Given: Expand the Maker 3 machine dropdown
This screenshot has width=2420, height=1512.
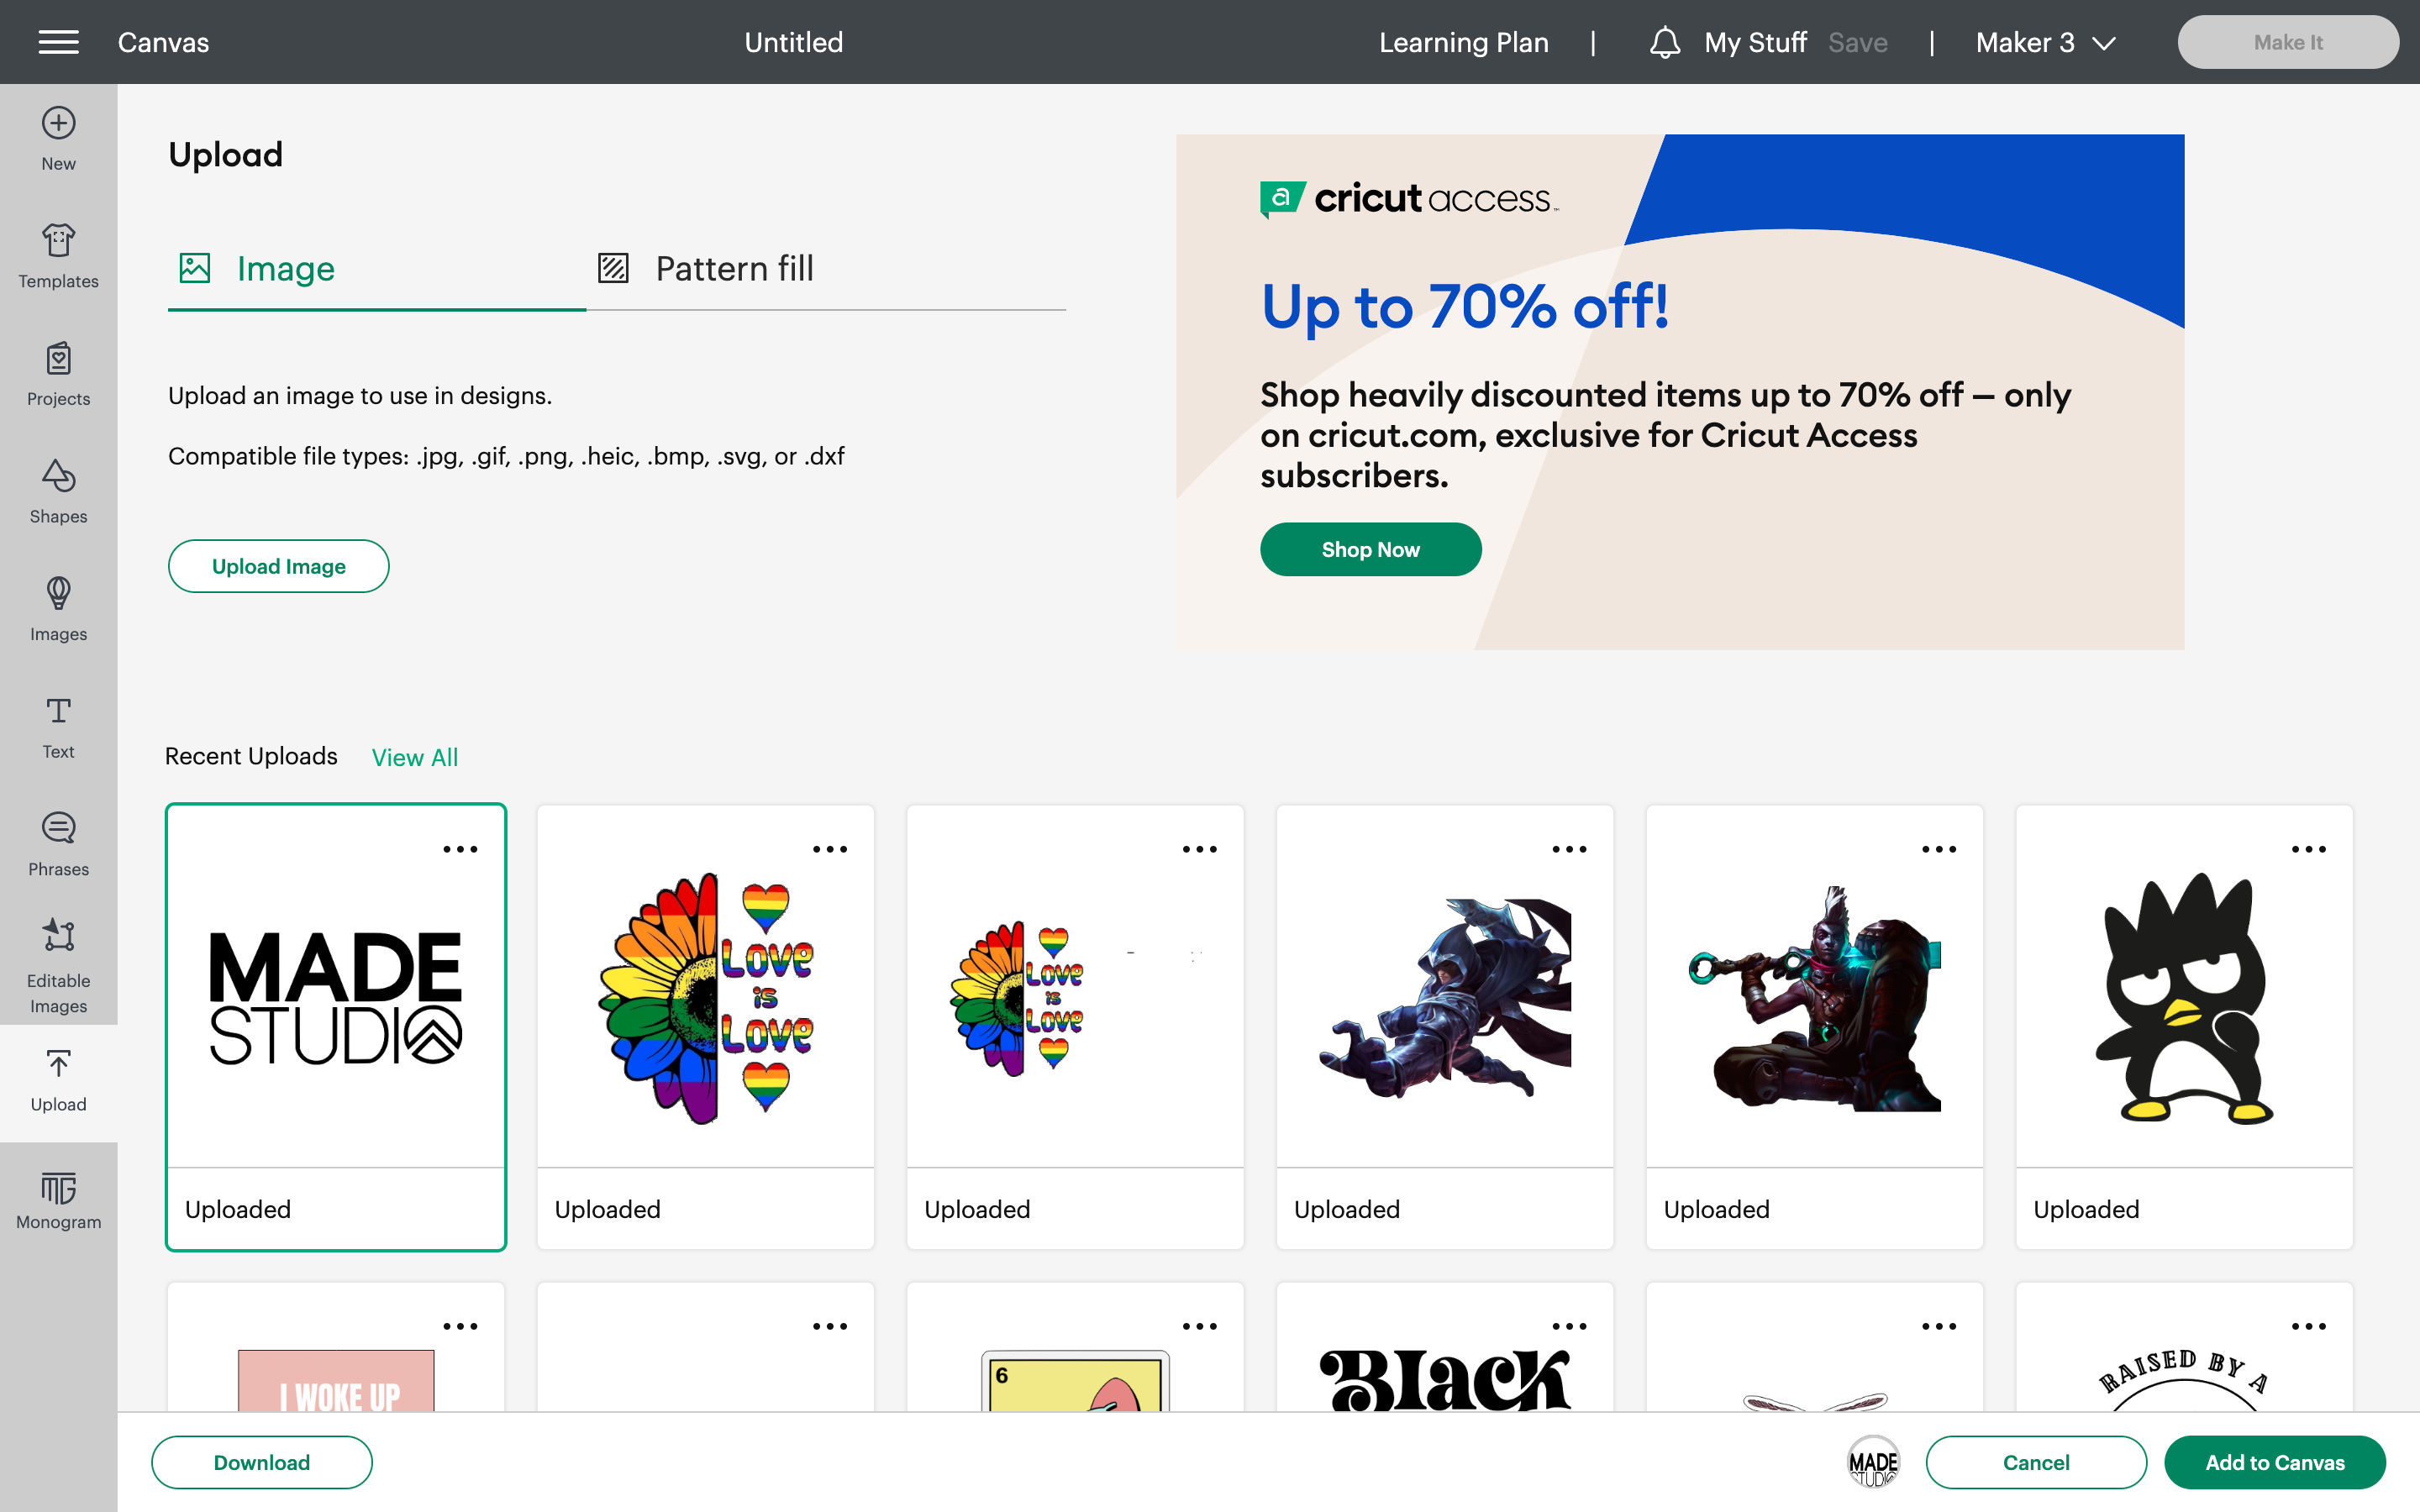Looking at the screenshot, I should pyautogui.click(x=2045, y=42).
